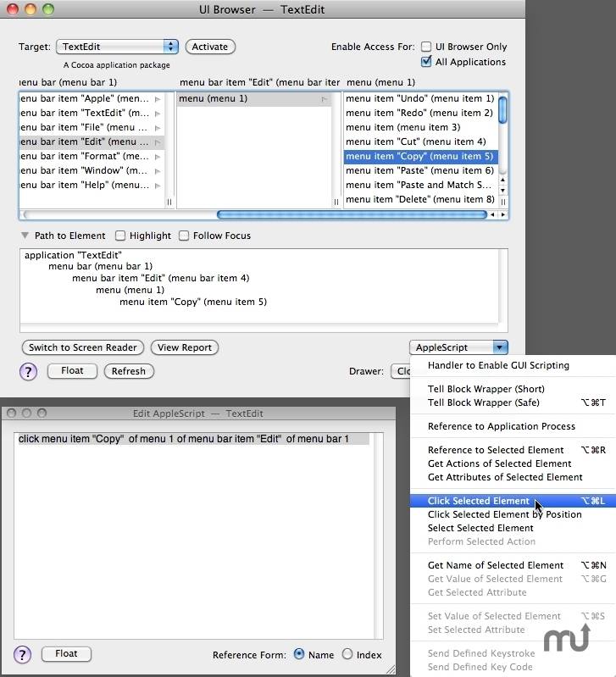Click the arrow next to menu bar item "Window"

pyautogui.click(x=158, y=171)
